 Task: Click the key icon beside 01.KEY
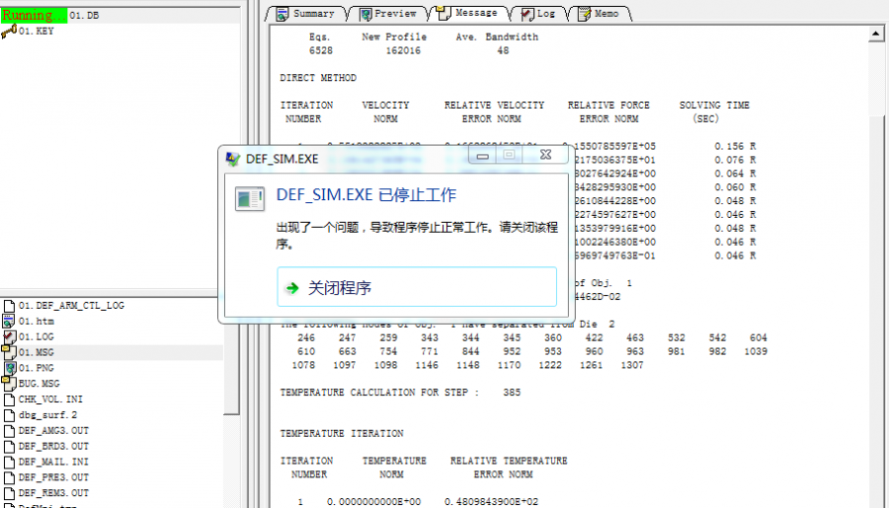pos(9,32)
